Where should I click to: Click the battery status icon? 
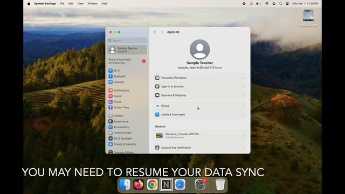coord(259,4)
